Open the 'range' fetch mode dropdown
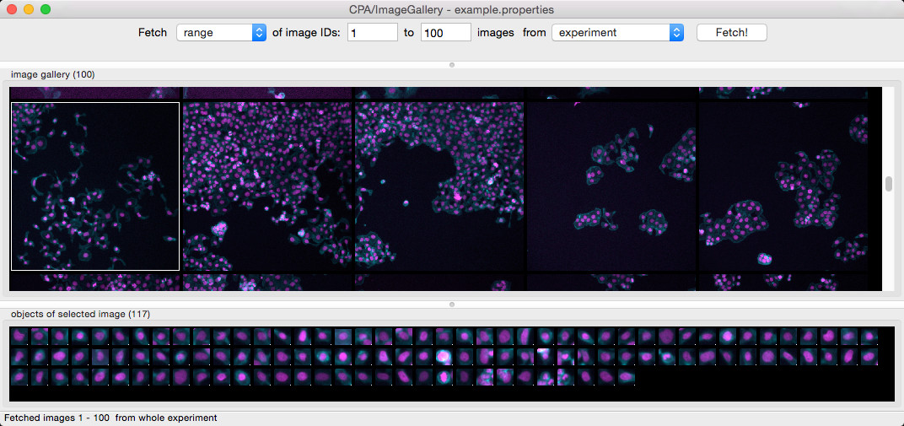This screenshot has width=904, height=426. point(221,33)
